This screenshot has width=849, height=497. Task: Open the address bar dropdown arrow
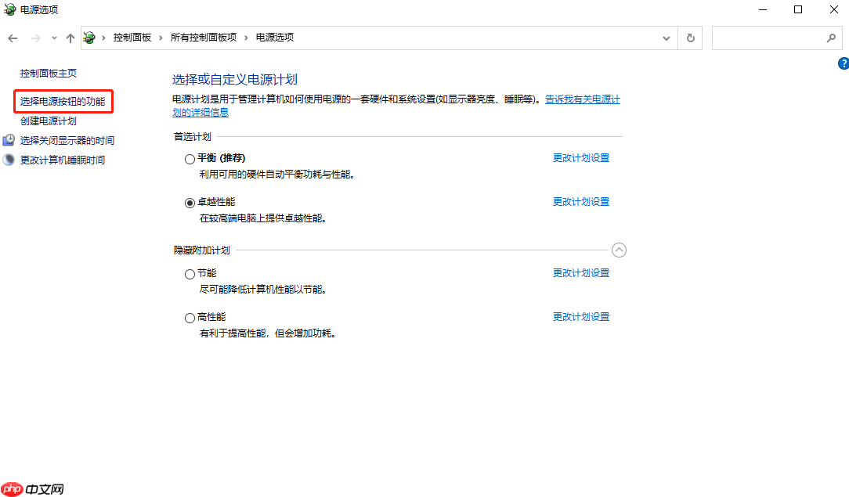667,37
